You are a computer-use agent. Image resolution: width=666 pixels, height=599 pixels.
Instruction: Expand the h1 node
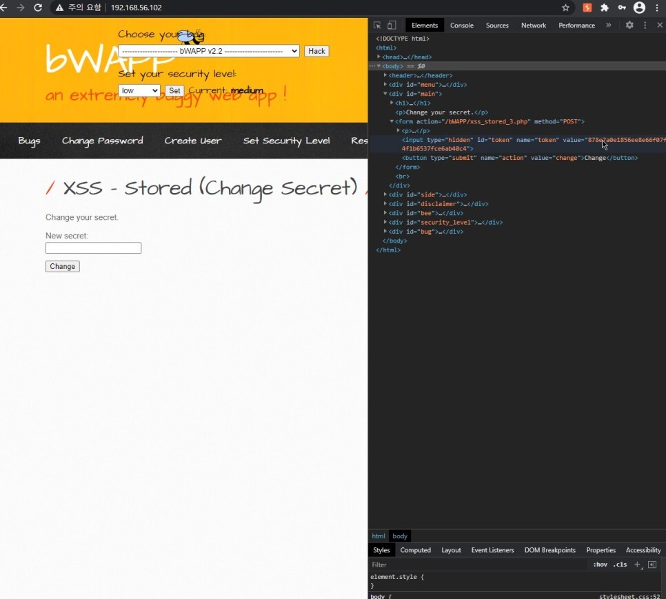pos(392,103)
